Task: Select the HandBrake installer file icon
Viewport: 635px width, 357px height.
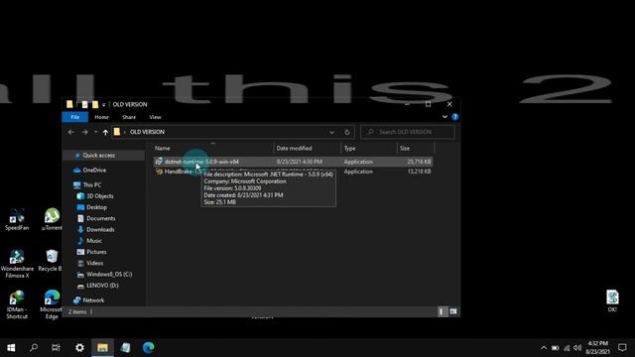Action: pyautogui.click(x=159, y=172)
